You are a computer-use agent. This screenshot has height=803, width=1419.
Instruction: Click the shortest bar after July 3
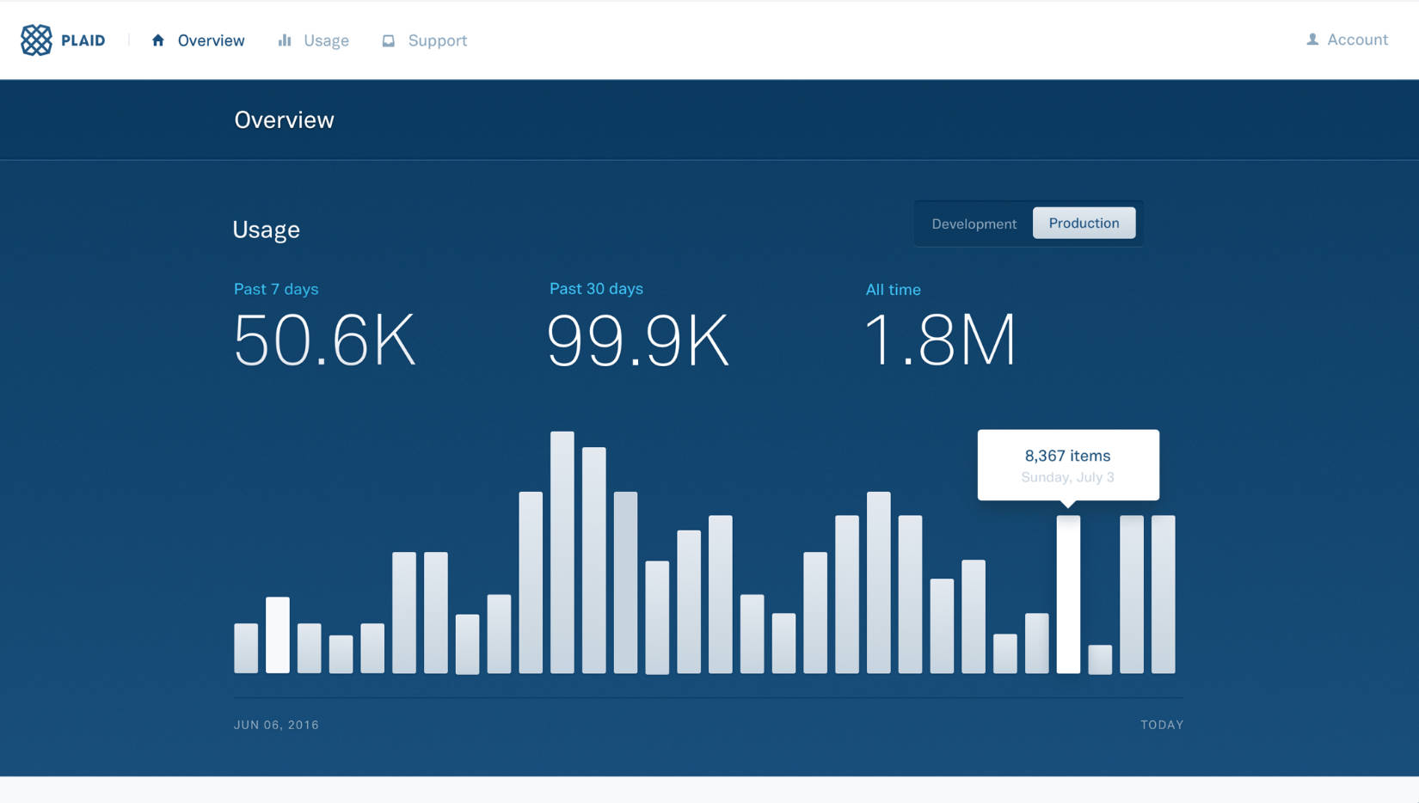(x=1100, y=659)
